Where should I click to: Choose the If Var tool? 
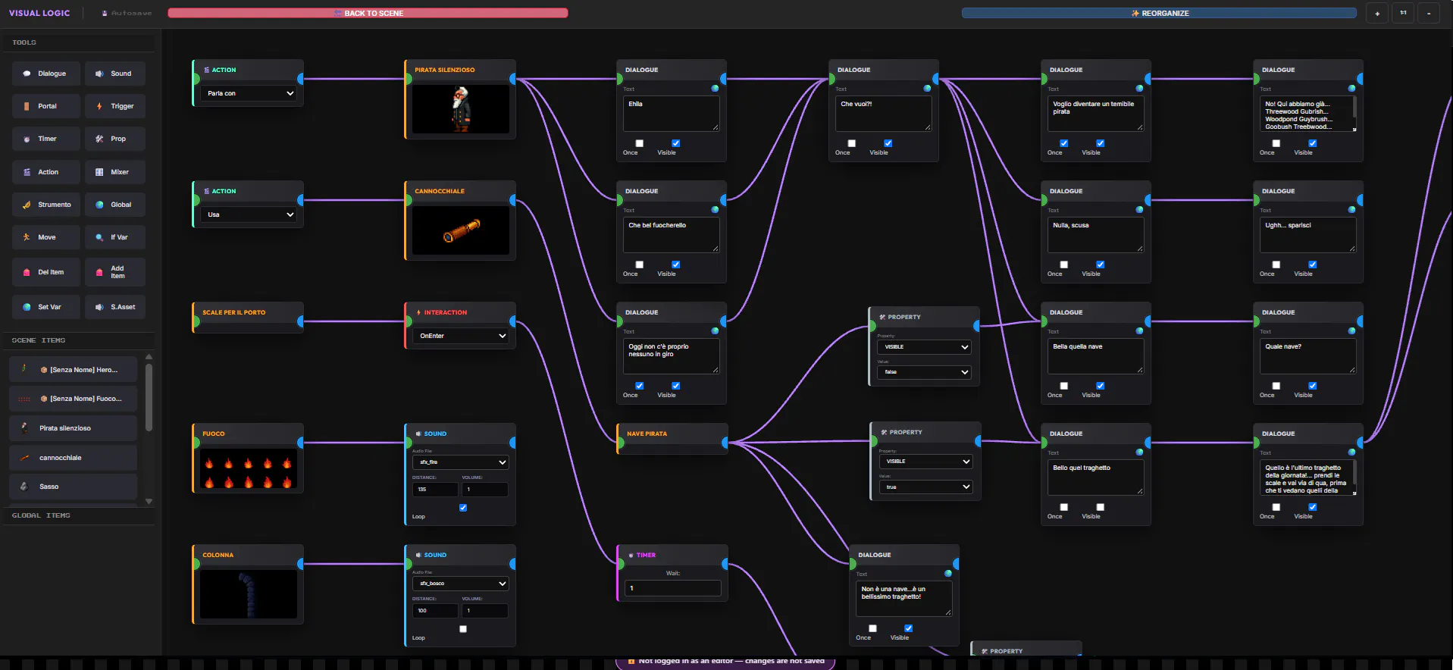point(115,237)
